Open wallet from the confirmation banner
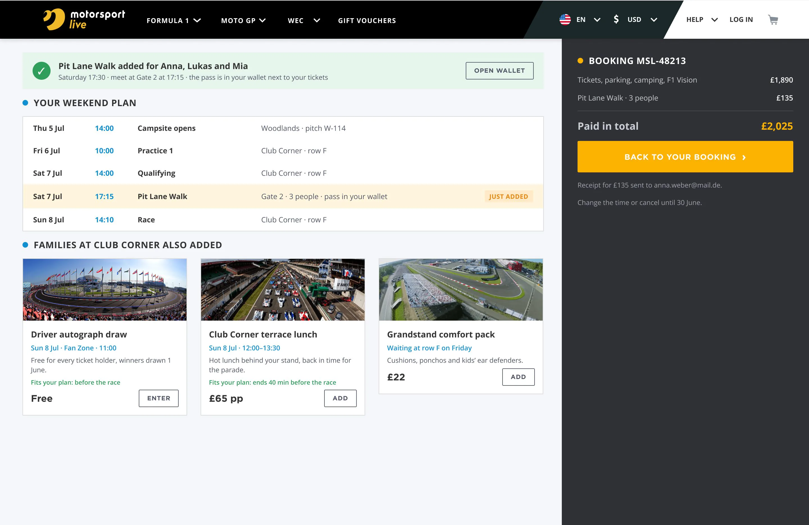809x525 pixels. pos(499,71)
